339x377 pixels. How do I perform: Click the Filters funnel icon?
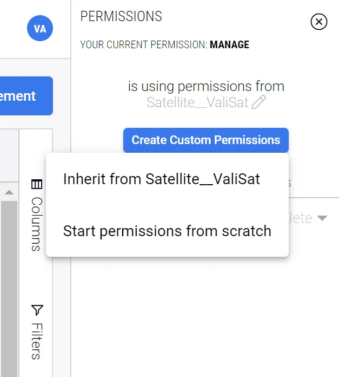click(x=37, y=310)
